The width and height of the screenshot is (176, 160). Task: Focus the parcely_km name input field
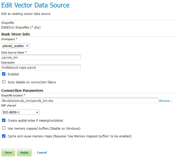(x=41, y=57)
